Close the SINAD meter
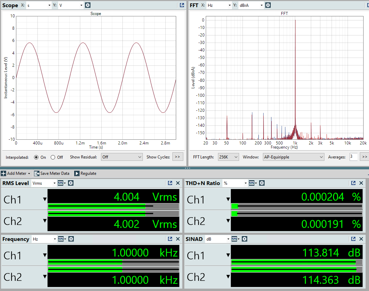 tap(361, 239)
